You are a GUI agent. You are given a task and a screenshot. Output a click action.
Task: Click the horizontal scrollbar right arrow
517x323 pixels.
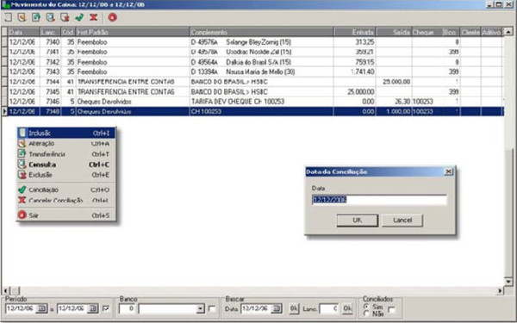[500, 291]
